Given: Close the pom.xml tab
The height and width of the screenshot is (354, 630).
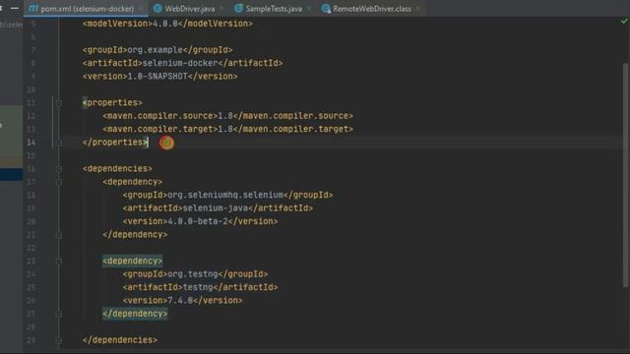Looking at the screenshot, I should click(x=141, y=9).
